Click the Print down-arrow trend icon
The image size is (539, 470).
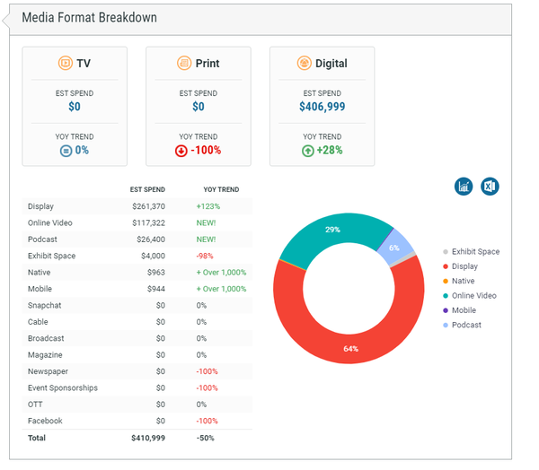pos(181,151)
